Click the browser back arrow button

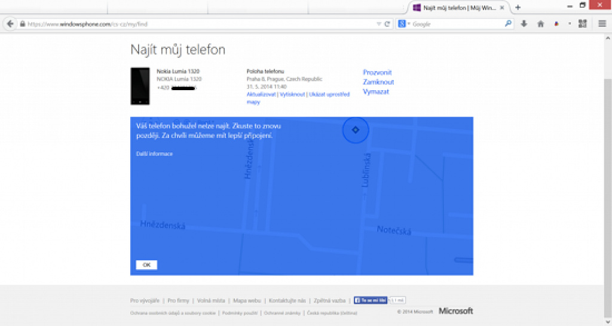point(10,24)
